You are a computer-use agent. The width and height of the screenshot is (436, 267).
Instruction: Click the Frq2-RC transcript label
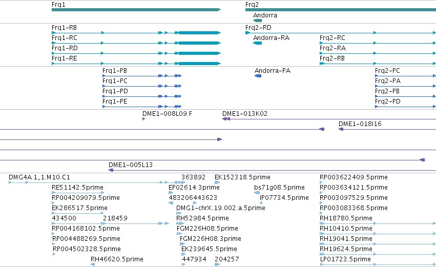[x=333, y=38]
